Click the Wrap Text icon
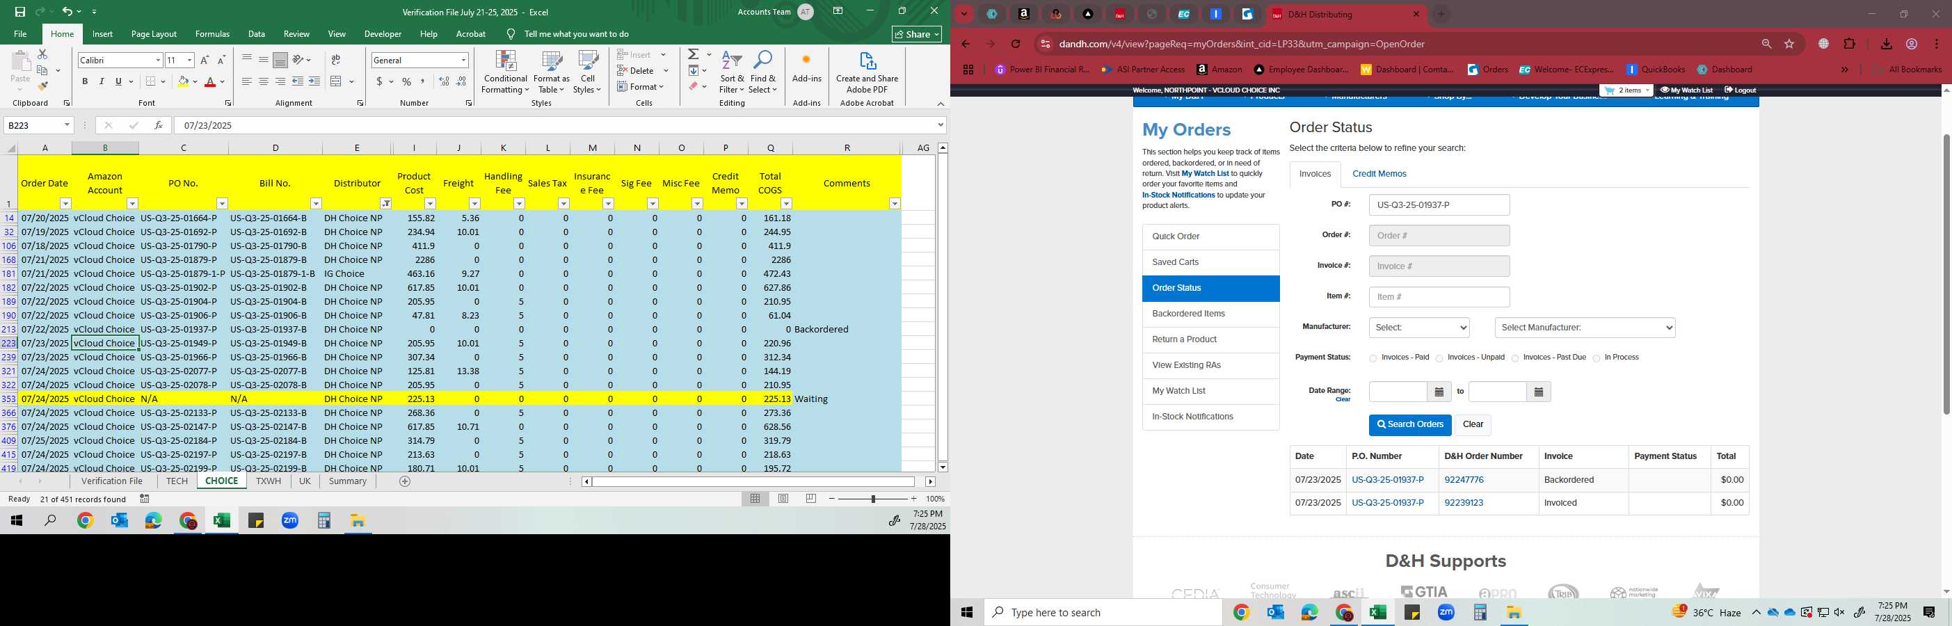Viewport: 1952px width, 626px height. click(336, 60)
